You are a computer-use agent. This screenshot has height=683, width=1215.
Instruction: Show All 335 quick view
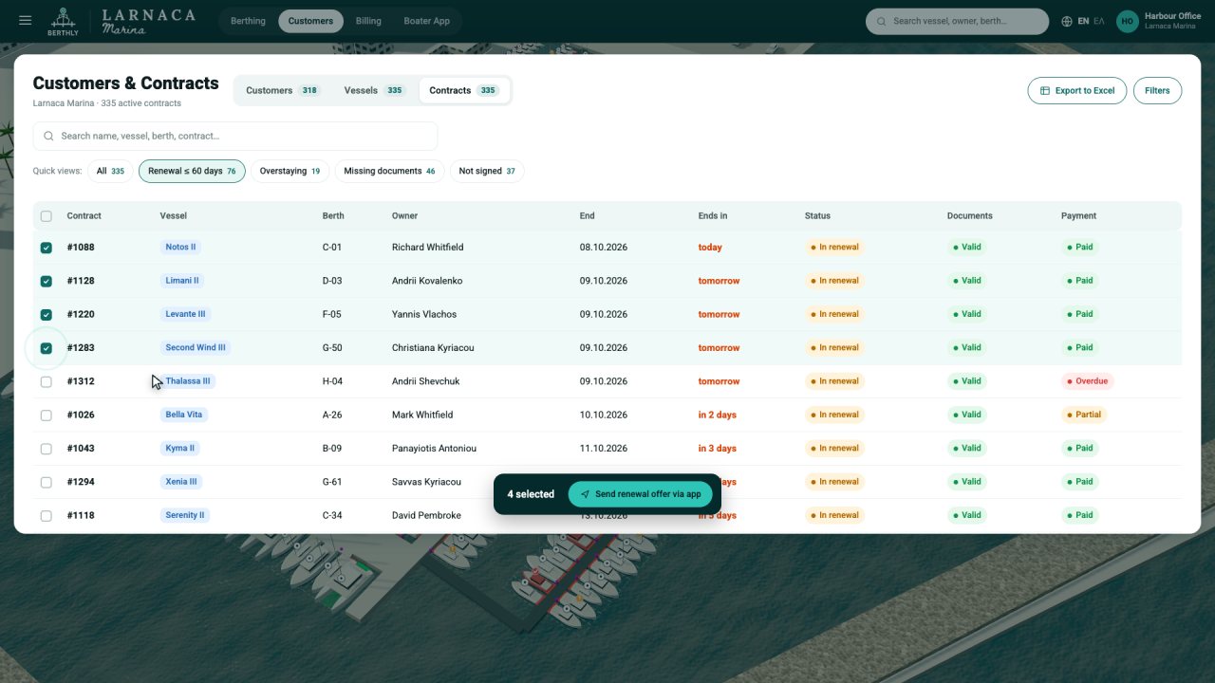(110, 172)
